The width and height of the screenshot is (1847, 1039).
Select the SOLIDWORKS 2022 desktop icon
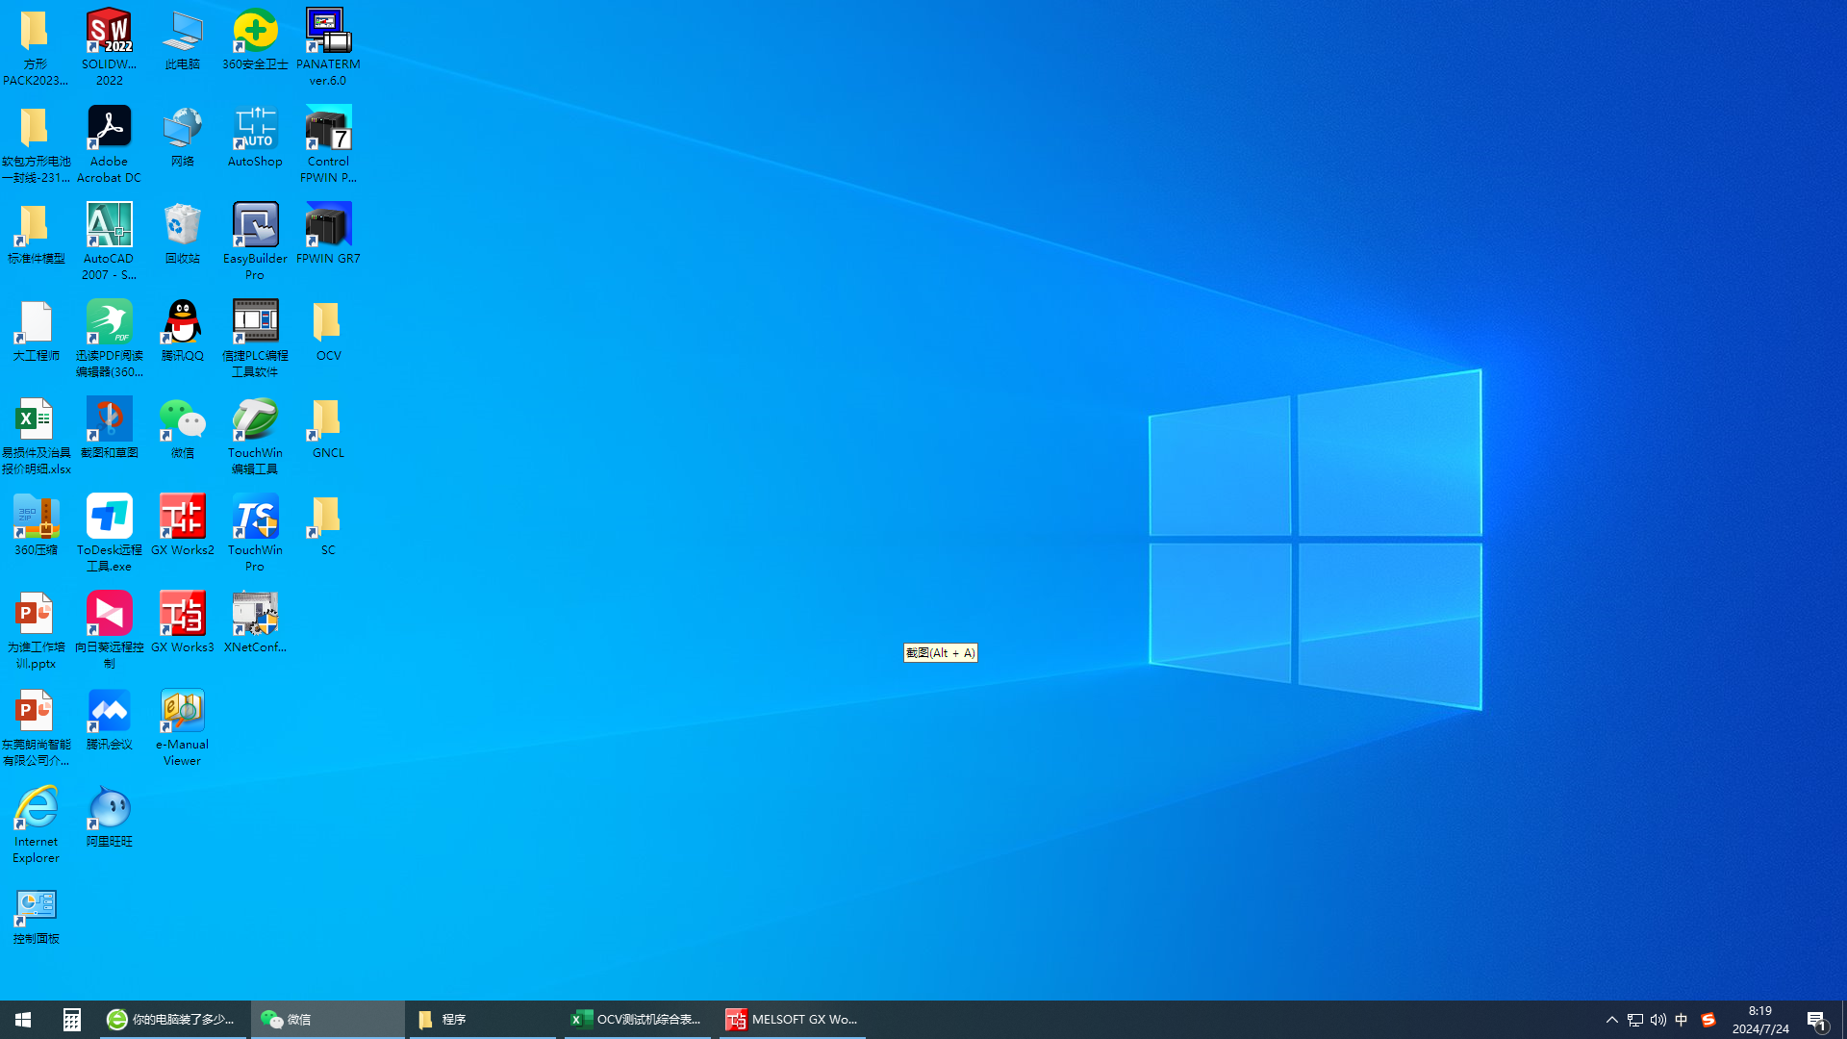pos(109,33)
